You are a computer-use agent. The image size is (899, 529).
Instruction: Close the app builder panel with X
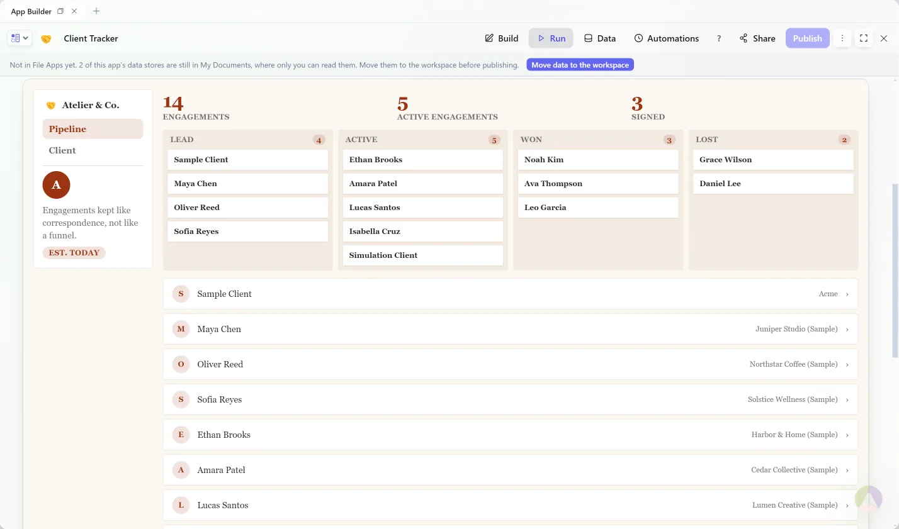click(x=884, y=38)
